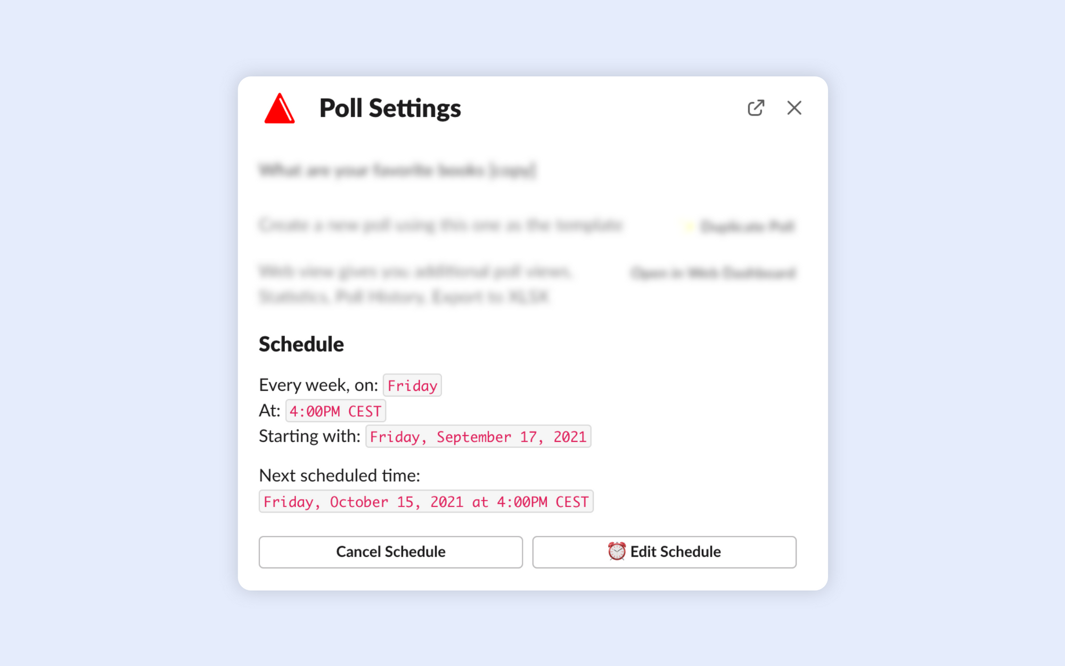Viewport: 1065px width, 666px height.
Task: Click the "Every week, on:" label
Action: [318, 385]
